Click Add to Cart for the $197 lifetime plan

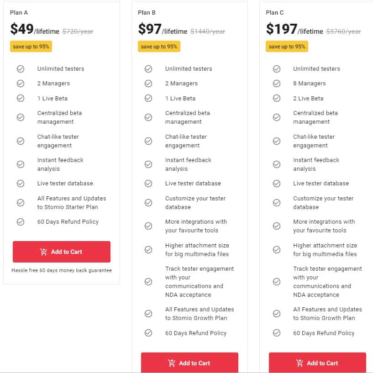(317, 363)
